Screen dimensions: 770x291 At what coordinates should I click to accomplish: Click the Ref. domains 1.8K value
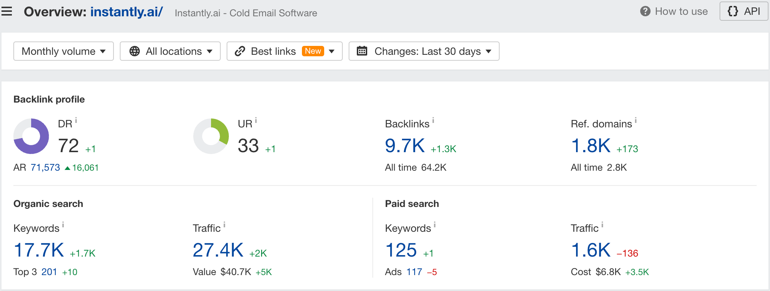(591, 145)
